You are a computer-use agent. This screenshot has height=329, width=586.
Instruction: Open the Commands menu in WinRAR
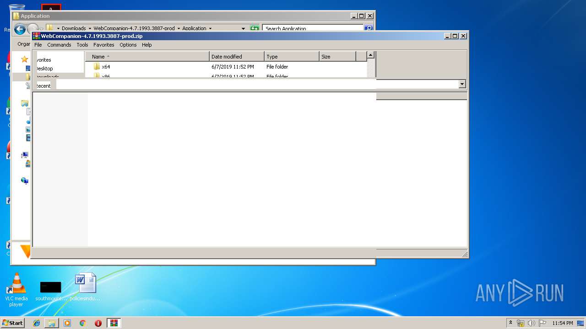(x=59, y=45)
